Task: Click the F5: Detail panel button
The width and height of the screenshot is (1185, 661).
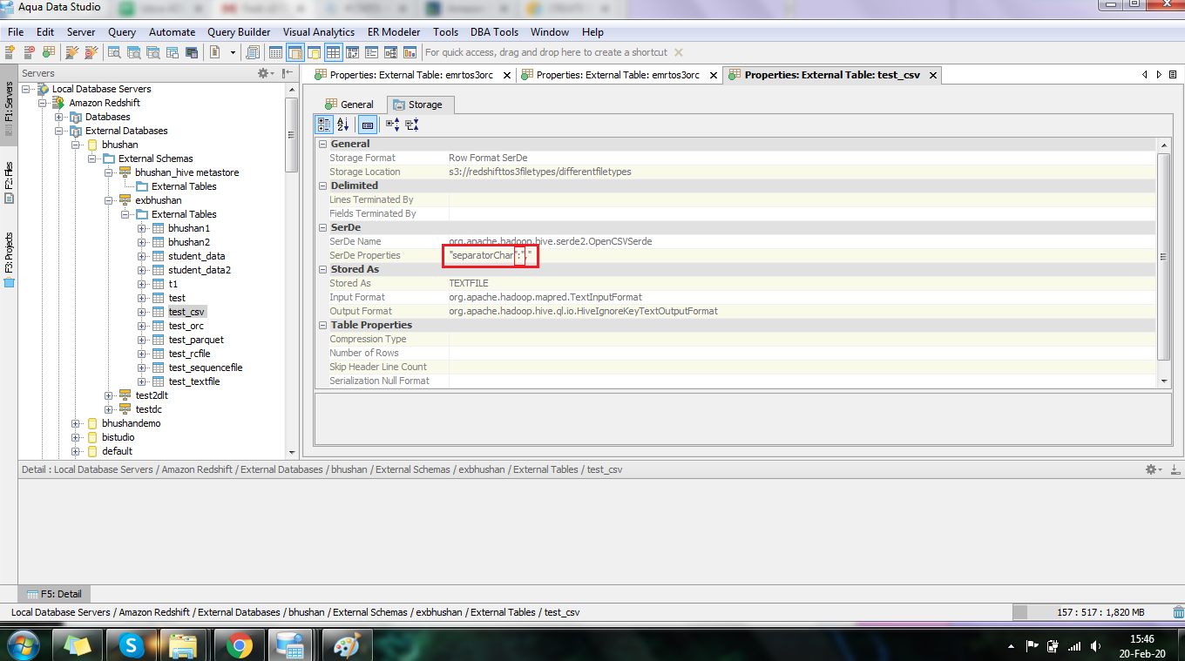Action: tap(54, 594)
